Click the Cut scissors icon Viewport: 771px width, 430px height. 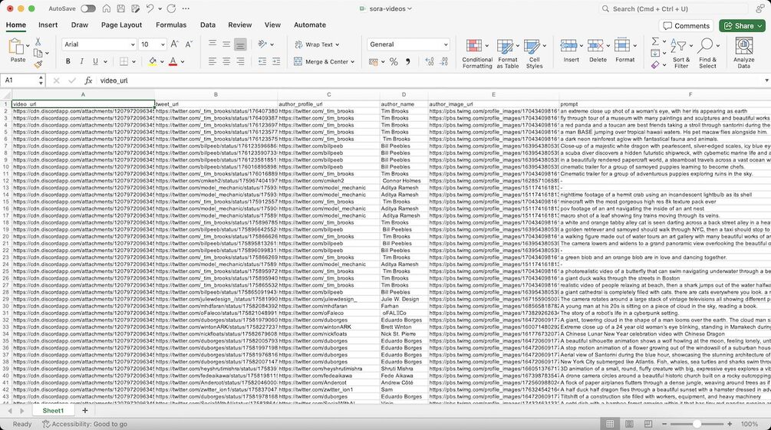pos(38,41)
